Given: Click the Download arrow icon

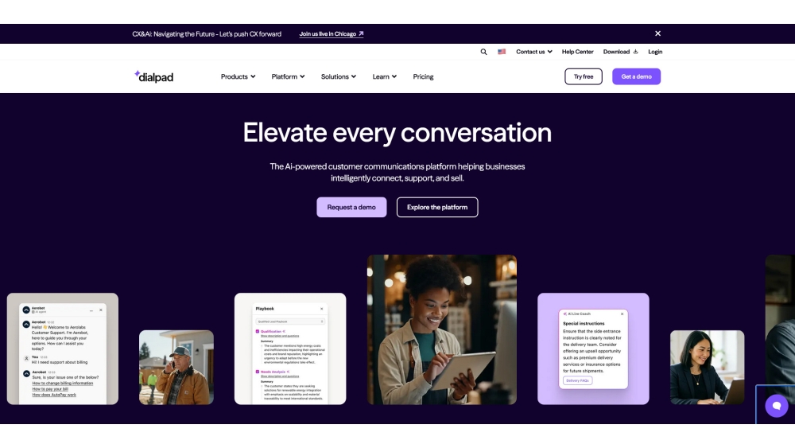Looking at the screenshot, I should point(635,52).
